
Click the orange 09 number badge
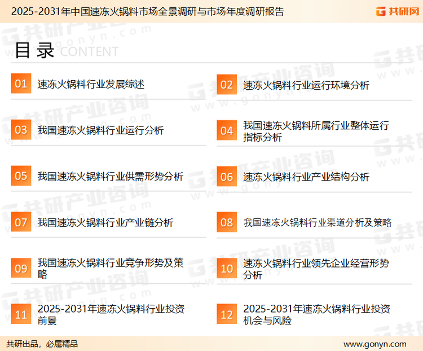click(x=21, y=268)
